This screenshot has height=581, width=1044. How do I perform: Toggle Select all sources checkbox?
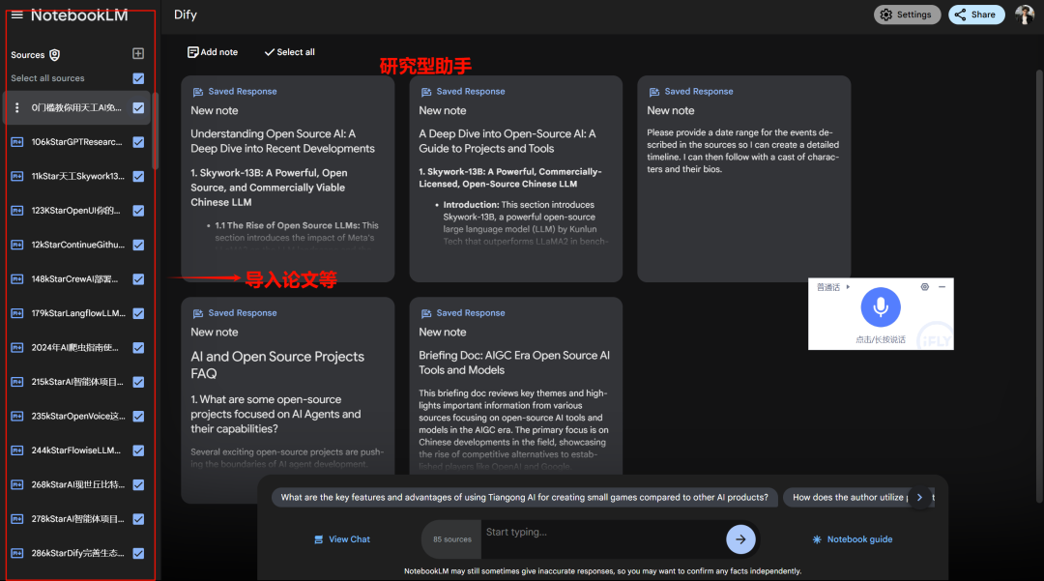(x=138, y=78)
